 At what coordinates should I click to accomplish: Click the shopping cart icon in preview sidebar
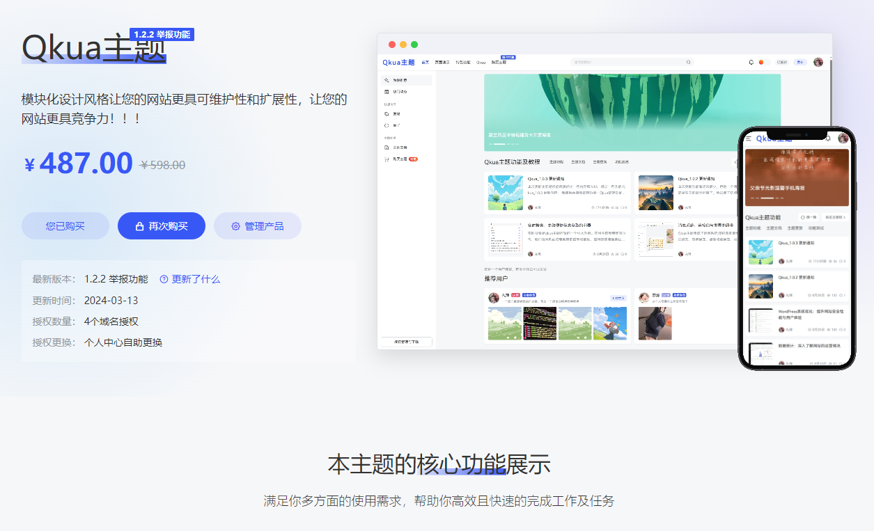coord(387,159)
